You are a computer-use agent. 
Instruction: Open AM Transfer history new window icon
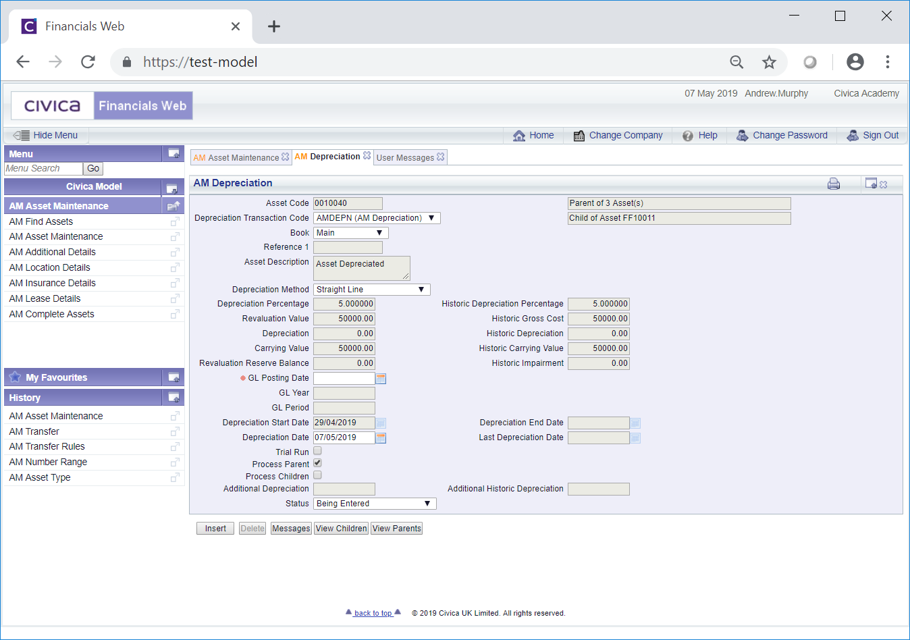pyautogui.click(x=175, y=432)
